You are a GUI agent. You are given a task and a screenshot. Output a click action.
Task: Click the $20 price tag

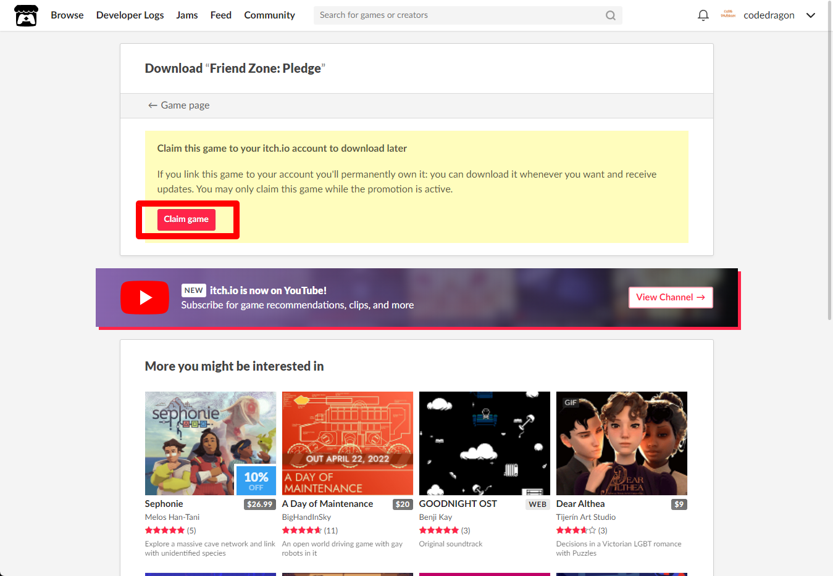403,504
